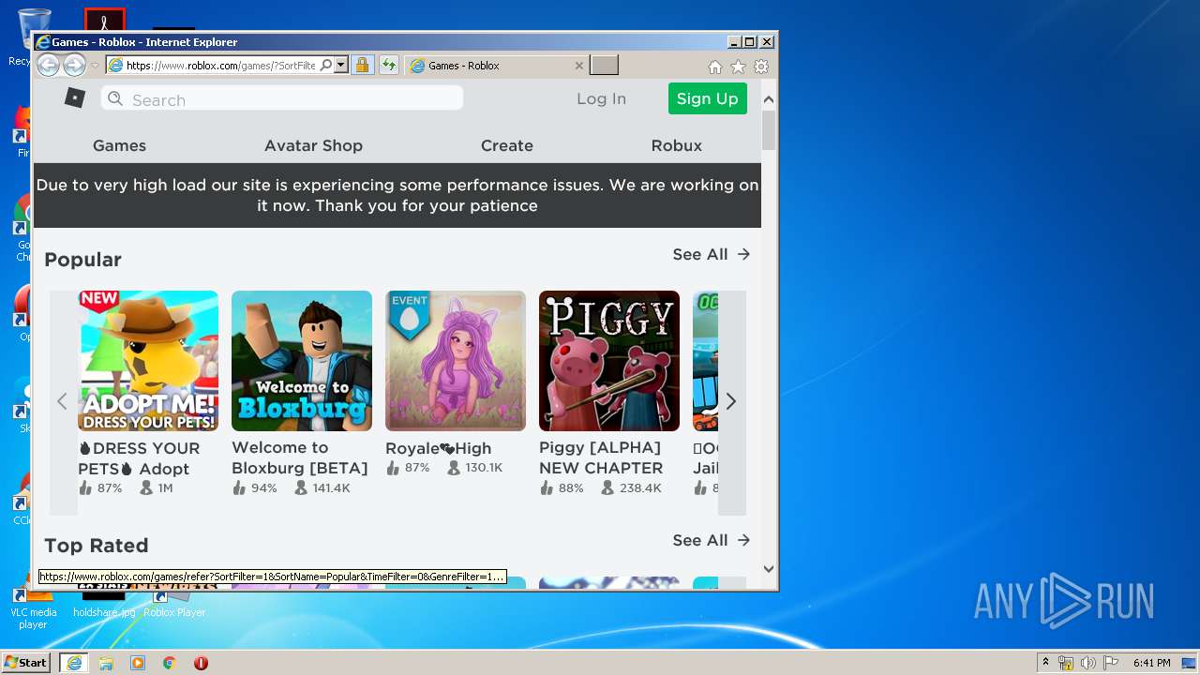1200x675 pixels.
Task: Click the Roblox Search field
Action: coord(282,98)
